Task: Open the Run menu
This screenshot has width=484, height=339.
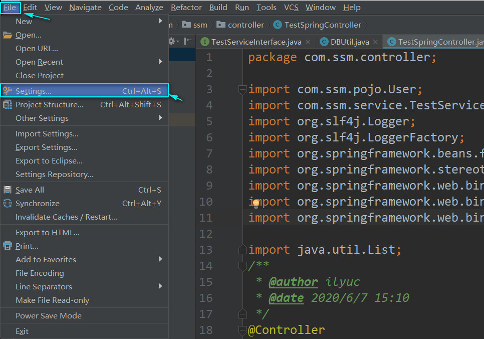Action: point(242,8)
